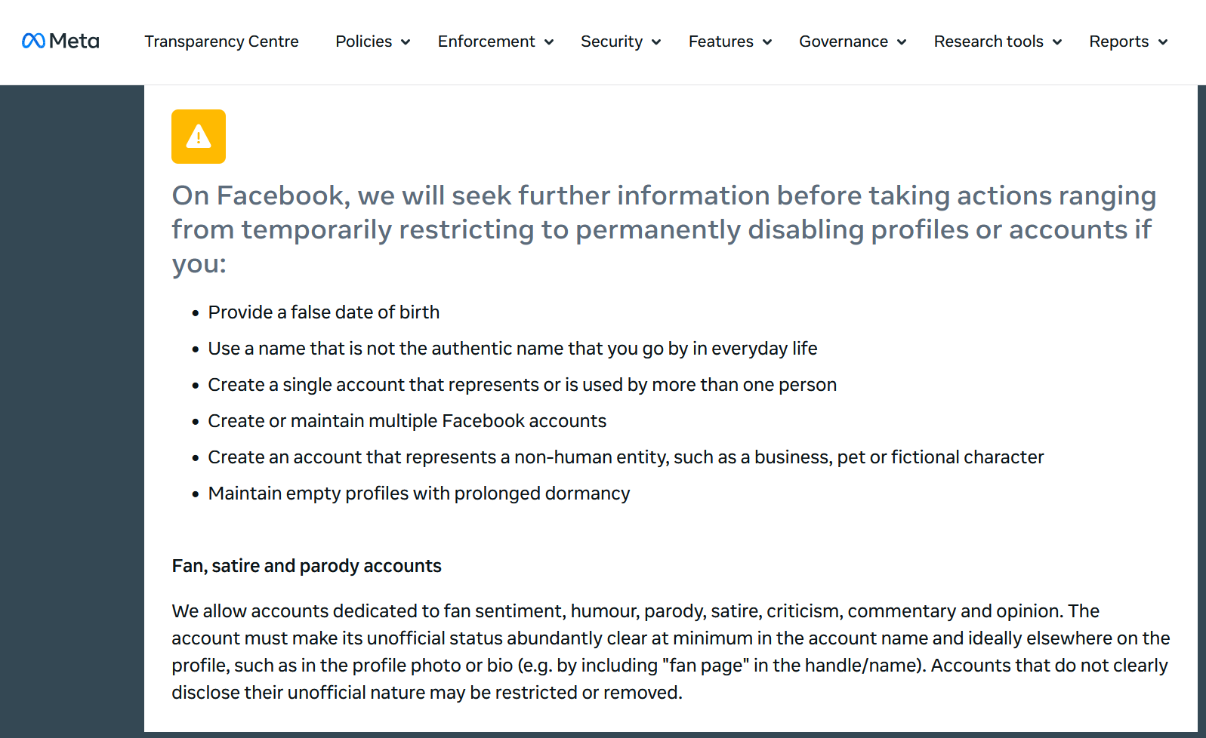Click the Meta wordmark text
Image resolution: width=1206 pixels, height=738 pixels.
[74, 41]
